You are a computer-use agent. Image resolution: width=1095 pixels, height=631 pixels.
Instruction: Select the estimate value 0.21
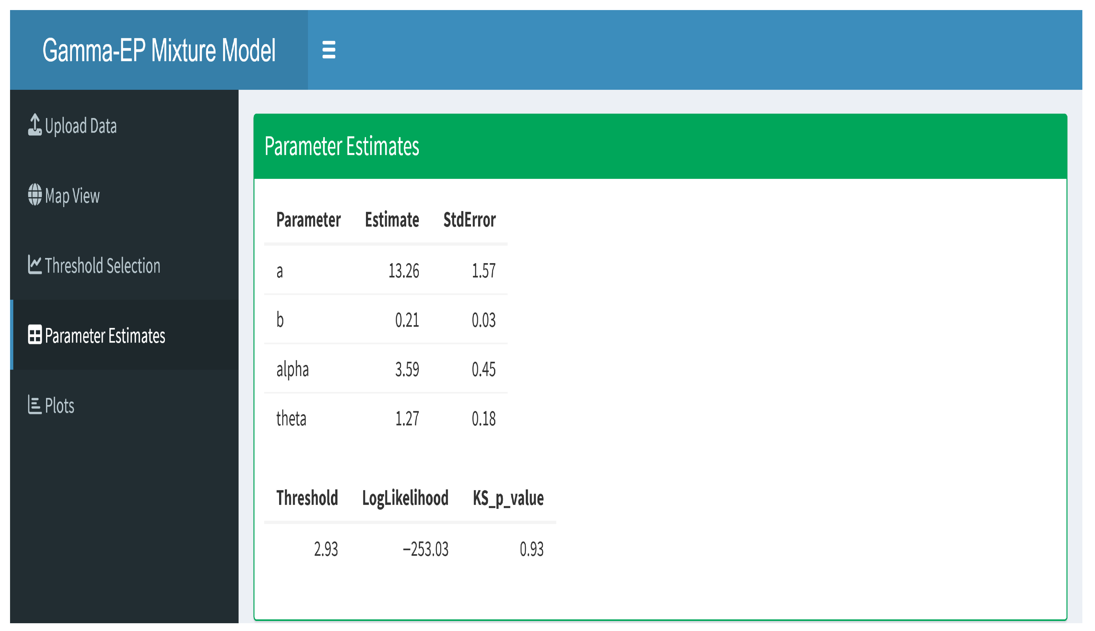pyautogui.click(x=407, y=320)
